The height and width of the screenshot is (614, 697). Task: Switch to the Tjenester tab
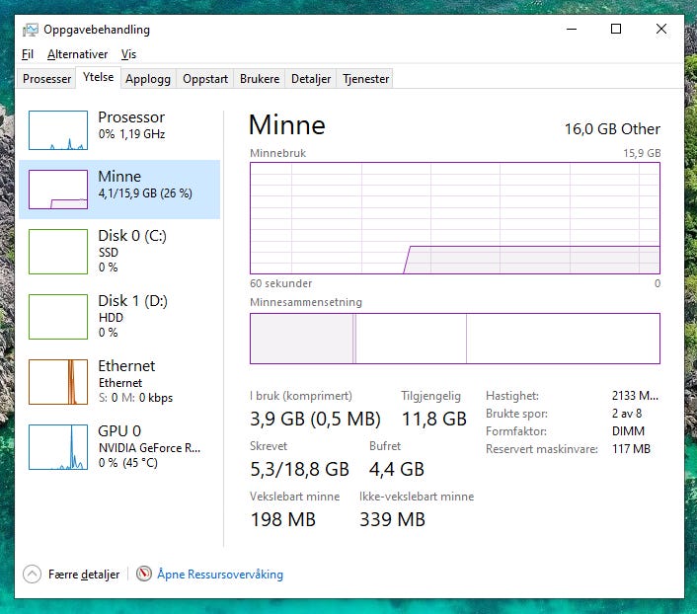[365, 79]
